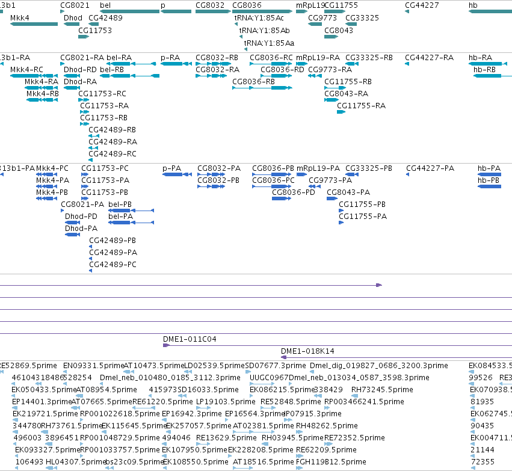Select the CG11753 gene label
This screenshot has width=512, height=471.
pos(95,31)
